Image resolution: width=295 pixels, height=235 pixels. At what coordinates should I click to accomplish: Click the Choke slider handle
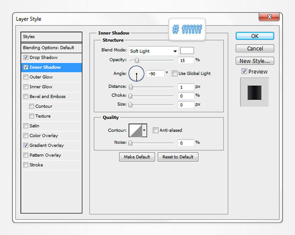point(130,96)
